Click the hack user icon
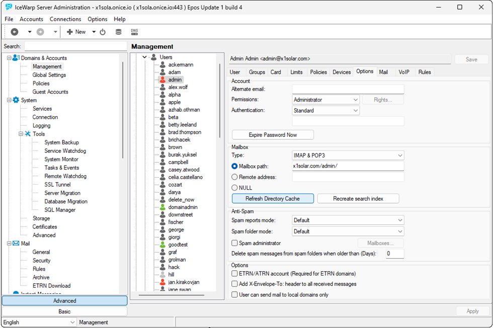Image resolution: width=493 pixels, height=328 pixels. 162,267
